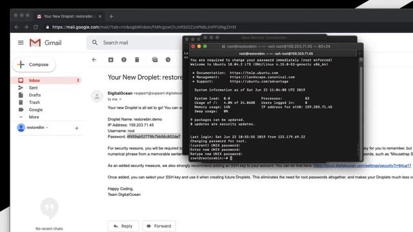Click the Last login line in terminal

(248, 137)
